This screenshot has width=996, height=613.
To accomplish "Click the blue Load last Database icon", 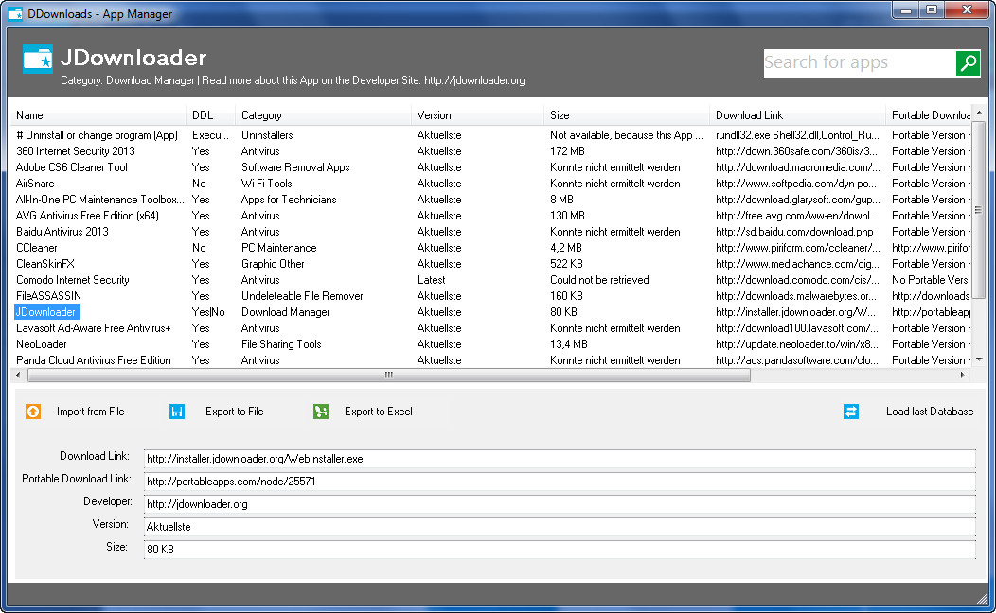I will (851, 412).
